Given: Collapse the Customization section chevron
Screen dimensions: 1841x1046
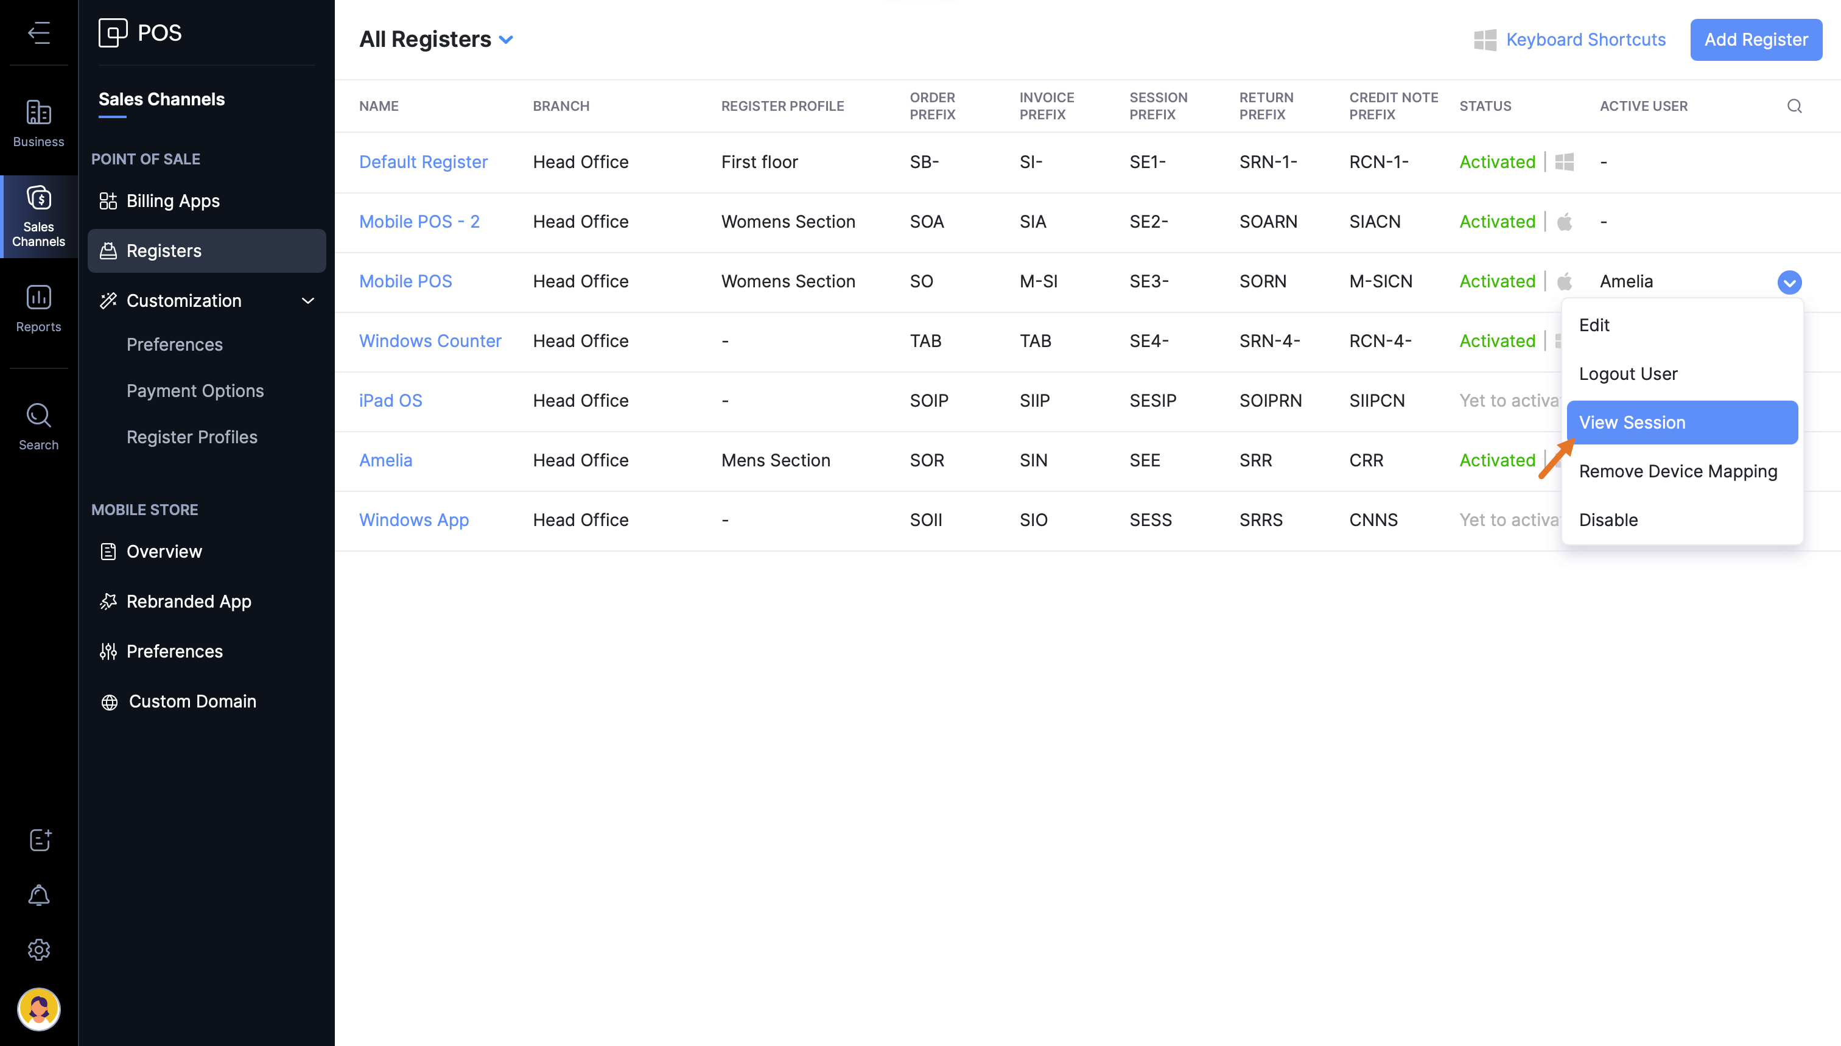Looking at the screenshot, I should click(308, 300).
